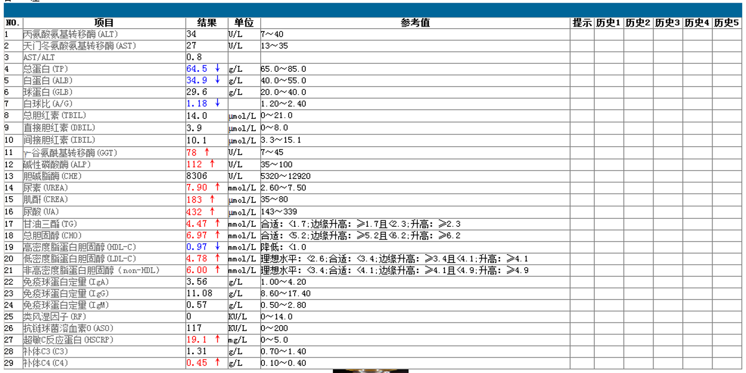The width and height of the screenshot is (746, 373).
Task: Click the GGT result value 78
Action: (x=192, y=152)
